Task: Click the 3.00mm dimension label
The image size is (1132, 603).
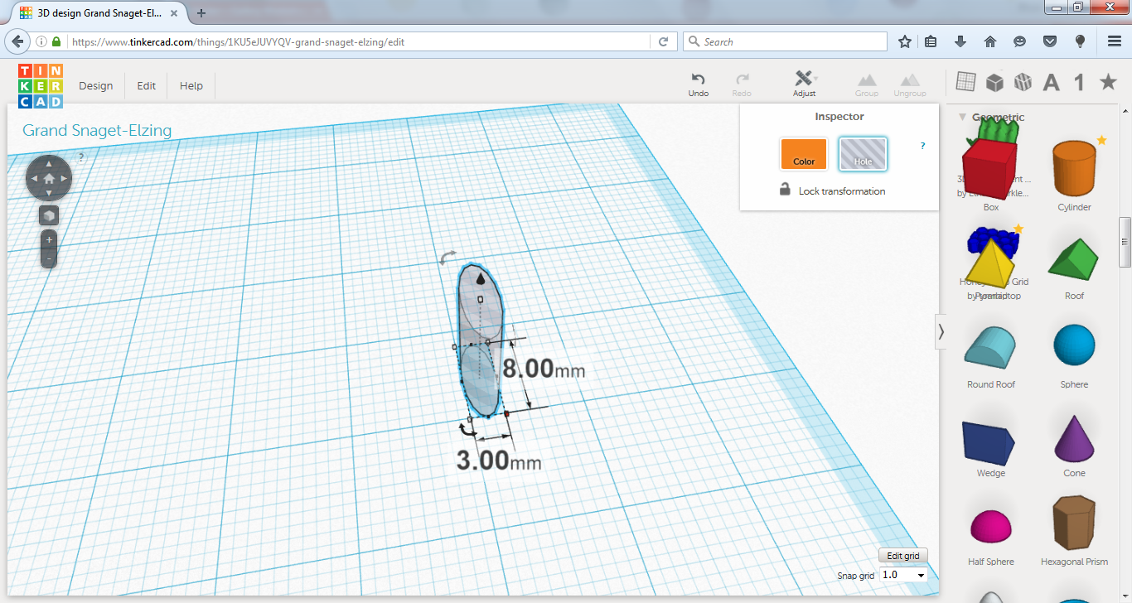Action: pos(499,460)
